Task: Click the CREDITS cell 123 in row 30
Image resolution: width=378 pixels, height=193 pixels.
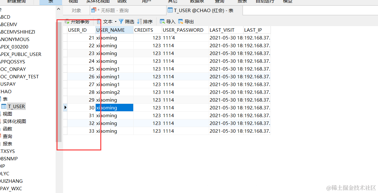Action: click(x=148, y=108)
